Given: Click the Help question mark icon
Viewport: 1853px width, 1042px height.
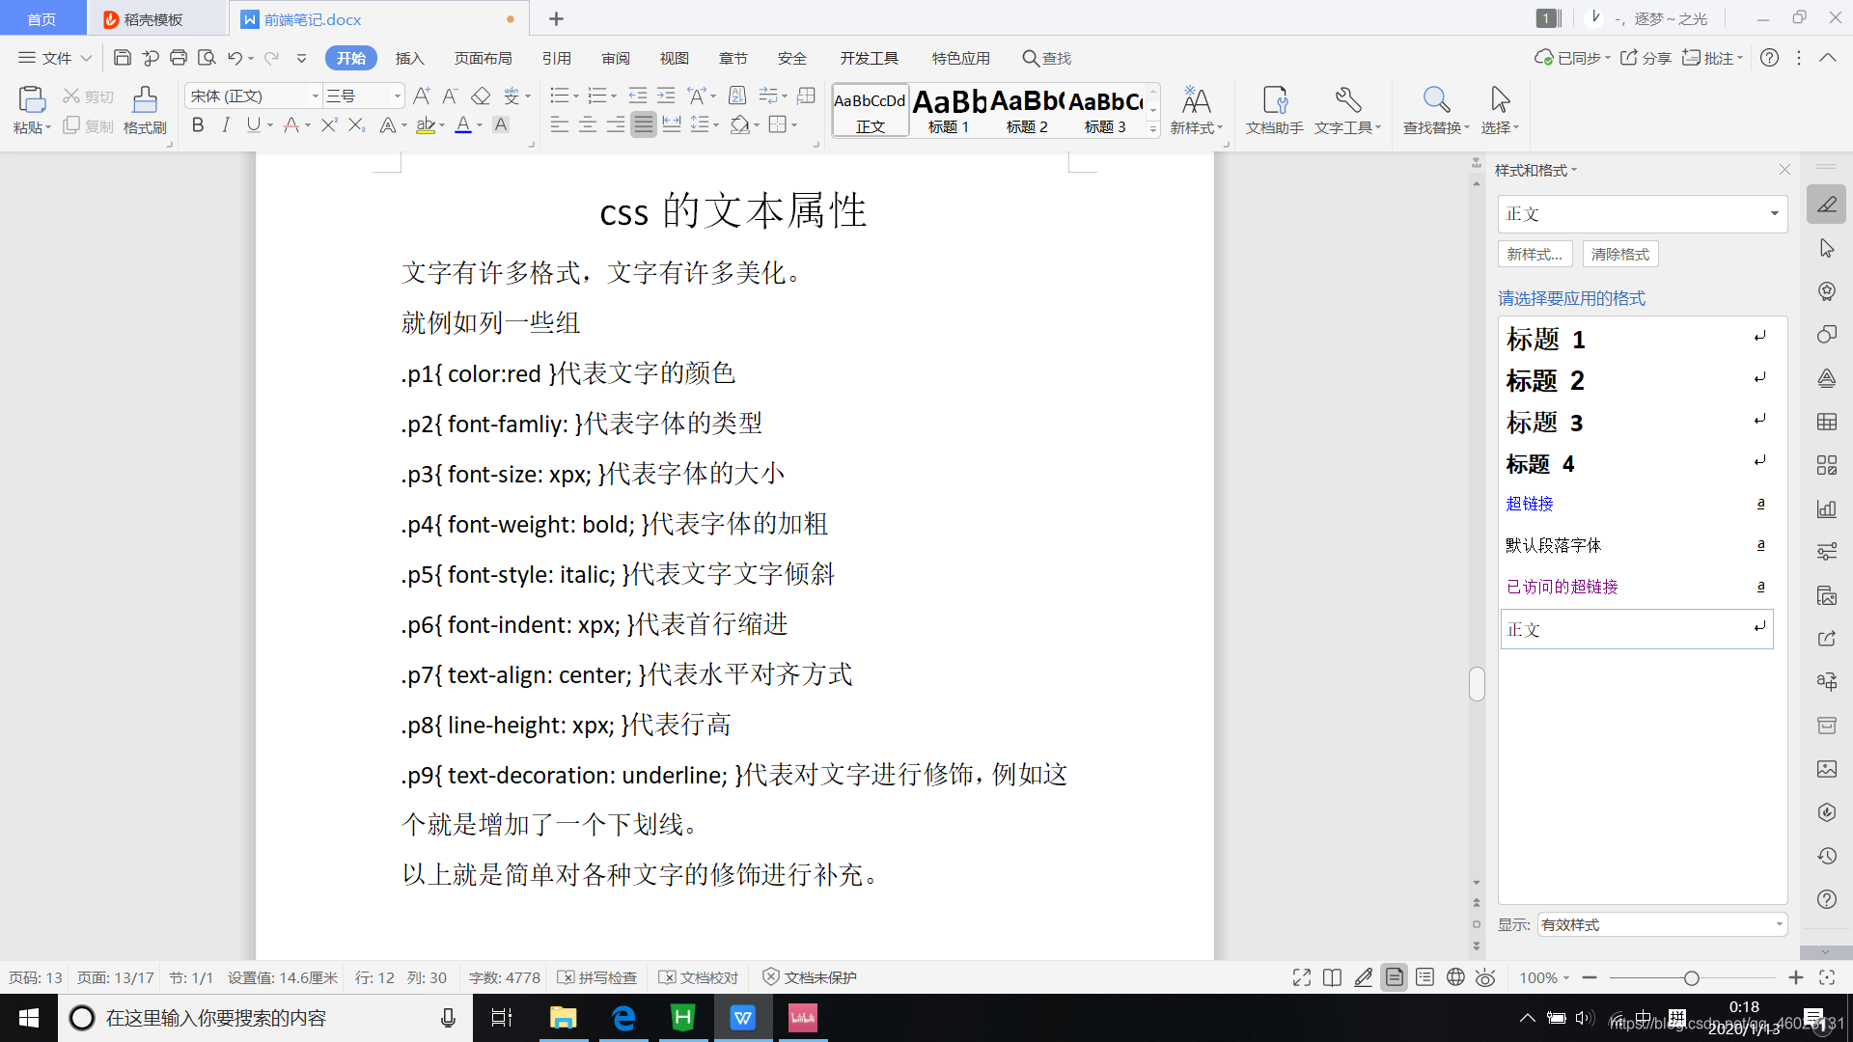Looking at the screenshot, I should click(1769, 58).
